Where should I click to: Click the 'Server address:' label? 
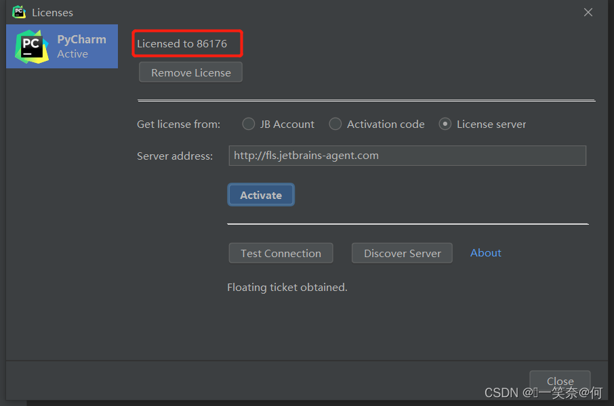pyautogui.click(x=175, y=156)
